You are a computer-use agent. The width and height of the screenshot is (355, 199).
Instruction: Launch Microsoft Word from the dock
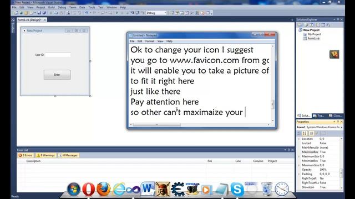pos(148,188)
